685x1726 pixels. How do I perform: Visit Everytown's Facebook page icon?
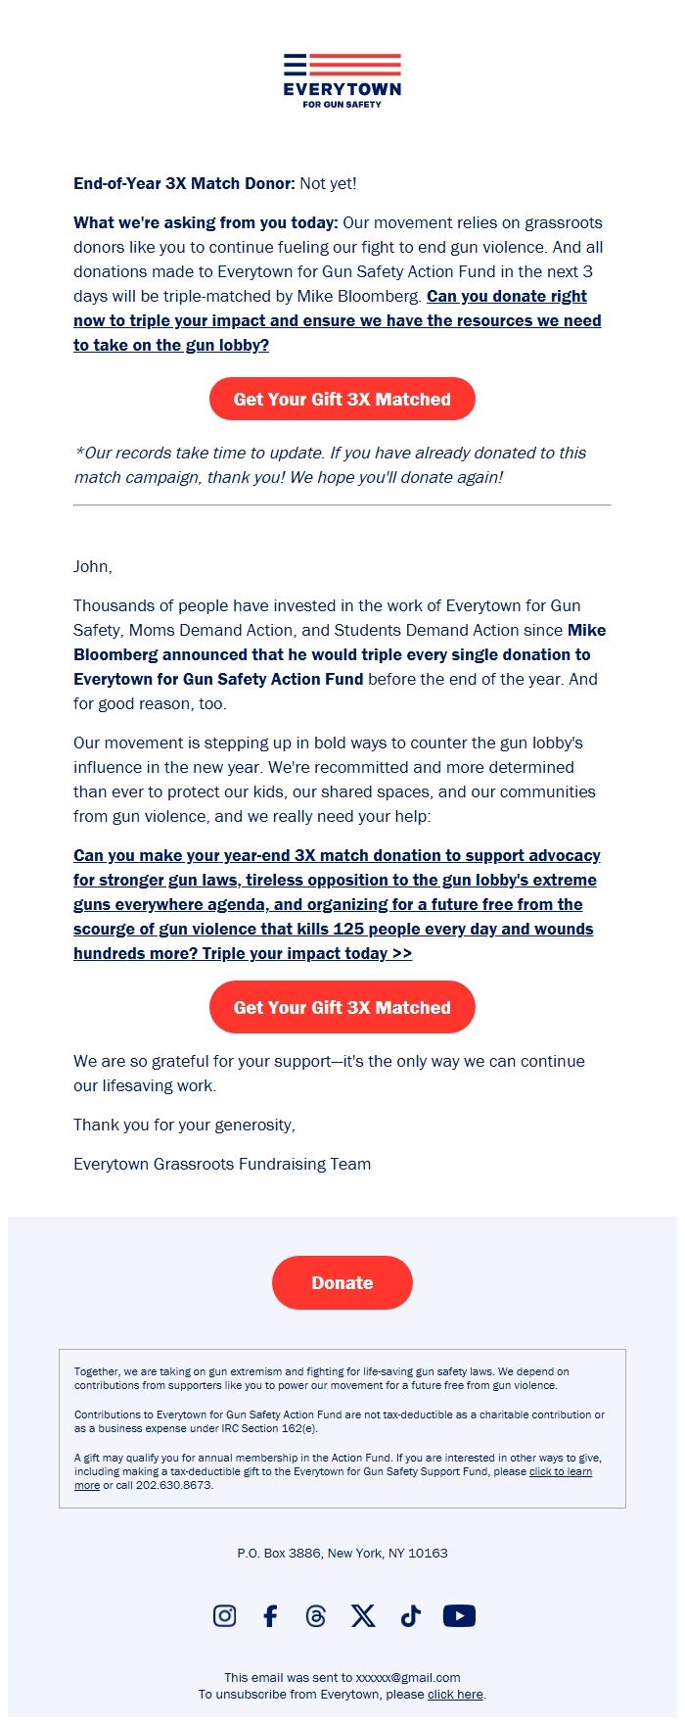point(270,1615)
